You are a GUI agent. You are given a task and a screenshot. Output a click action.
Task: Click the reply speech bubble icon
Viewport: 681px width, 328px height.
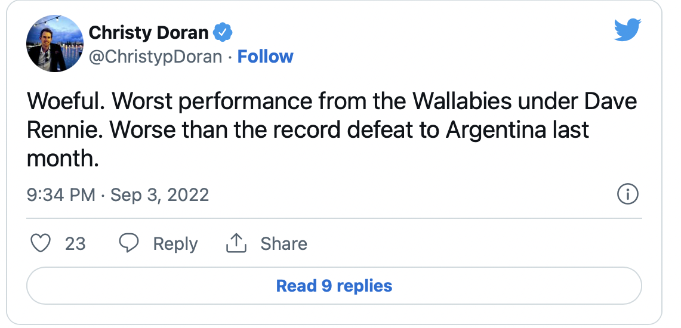pos(129,243)
